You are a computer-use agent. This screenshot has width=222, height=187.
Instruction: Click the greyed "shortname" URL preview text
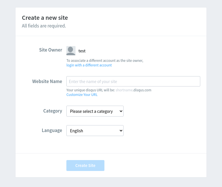click(124, 90)
